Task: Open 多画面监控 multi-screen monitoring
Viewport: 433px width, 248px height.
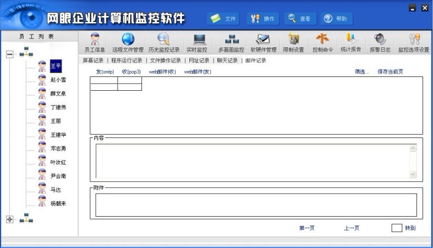Action: (x=231, y=43)
